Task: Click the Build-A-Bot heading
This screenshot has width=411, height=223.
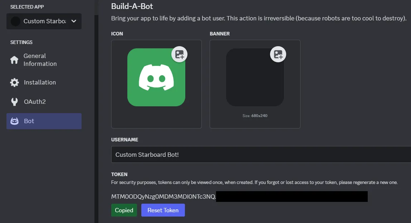Action: tap(132, 6)
